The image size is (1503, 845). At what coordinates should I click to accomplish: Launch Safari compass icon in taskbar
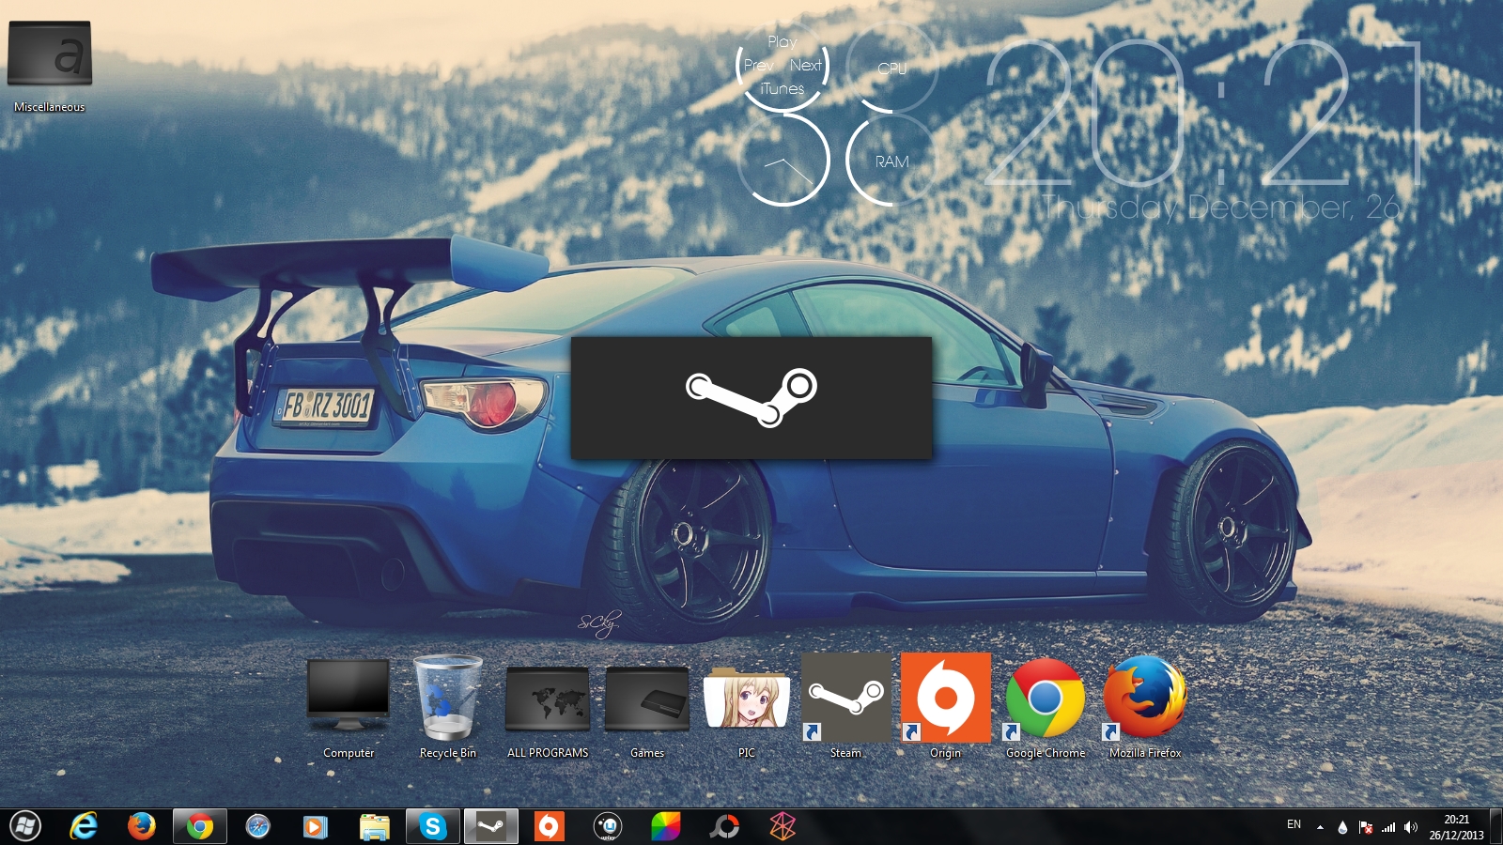(x=257, y=826)
